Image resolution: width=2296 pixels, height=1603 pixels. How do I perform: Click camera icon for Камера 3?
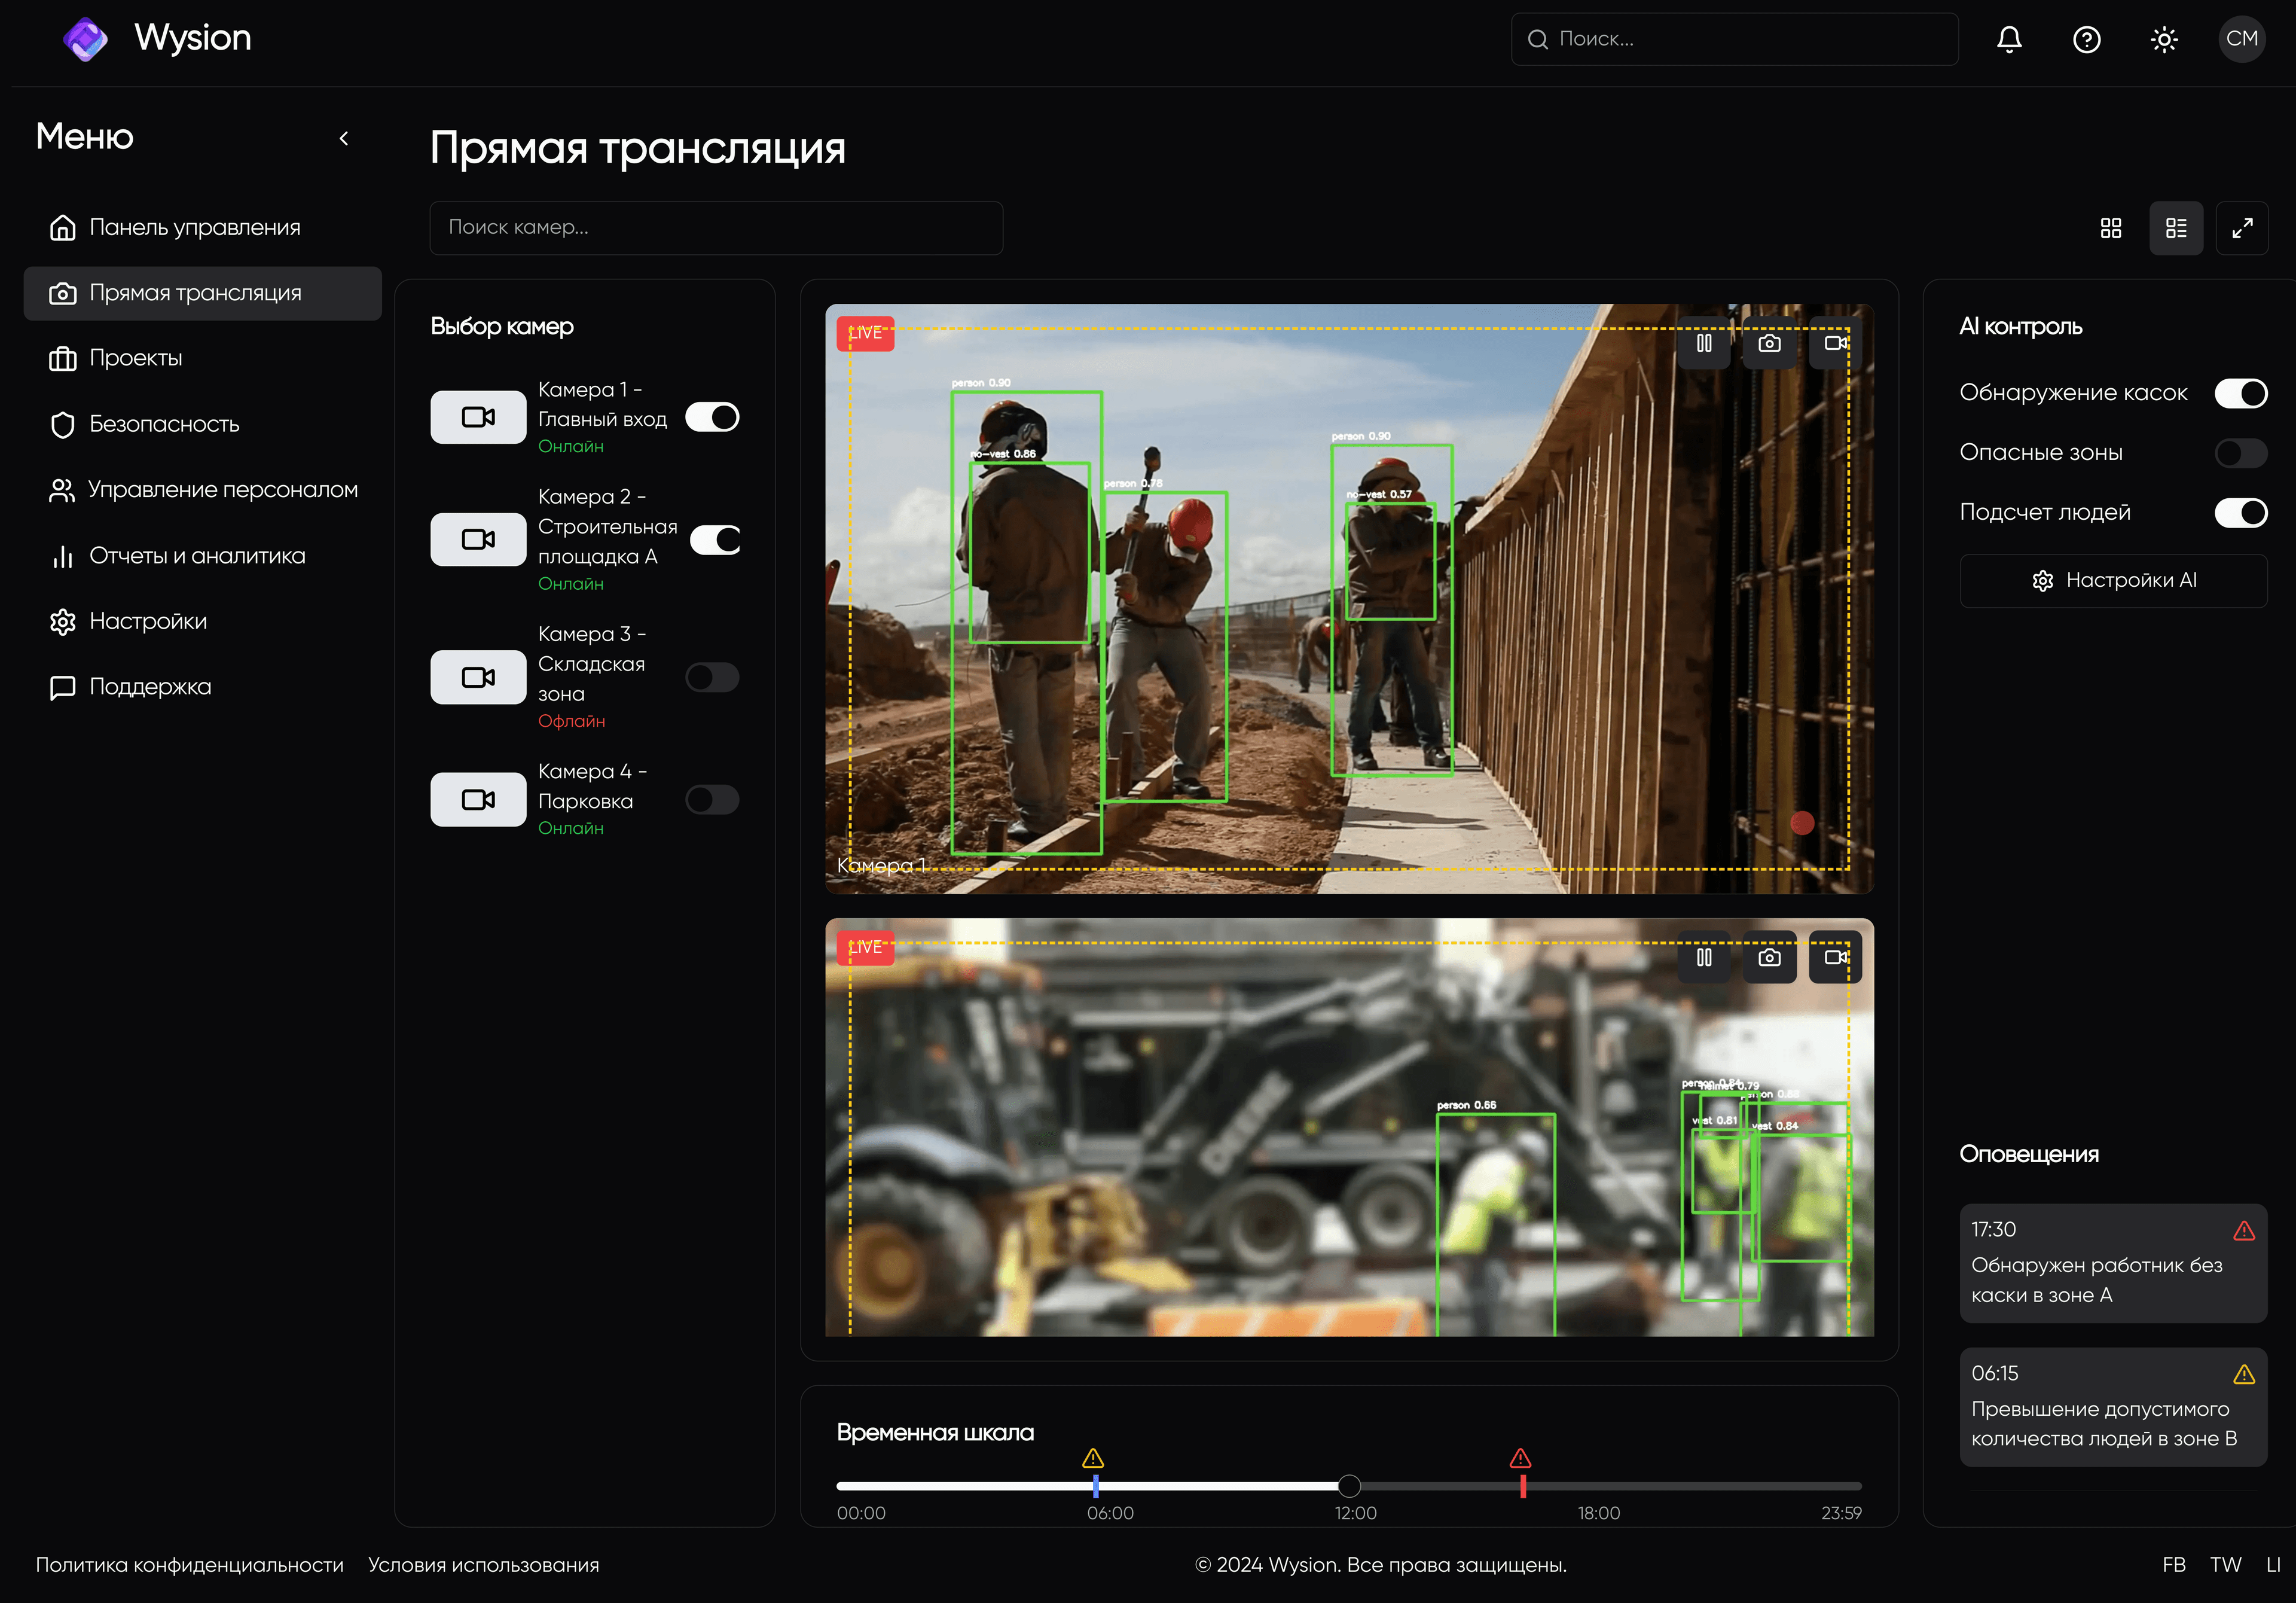(x=478, y=678)
